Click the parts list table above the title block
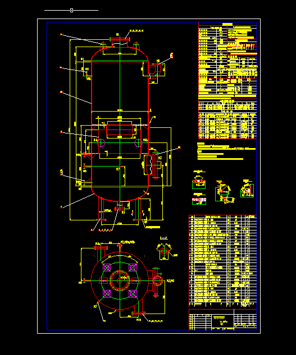The width and height of the screenshot is (296, 355). tap(223, 261)
